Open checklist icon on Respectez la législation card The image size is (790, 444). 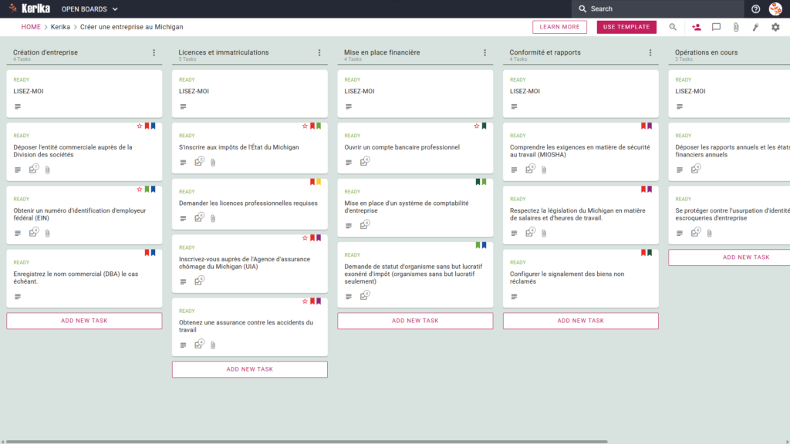pyautogui.click(x=530, y=233)
